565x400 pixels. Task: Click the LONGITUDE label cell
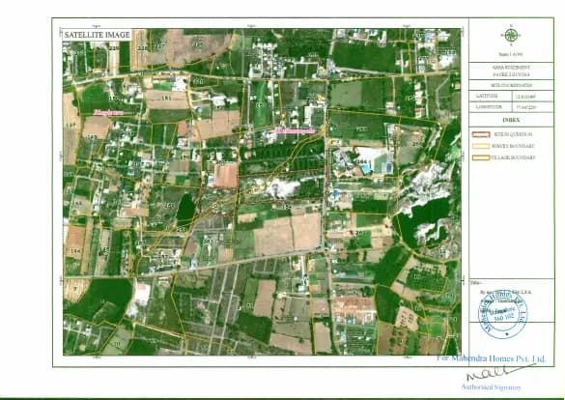point(491,107)
